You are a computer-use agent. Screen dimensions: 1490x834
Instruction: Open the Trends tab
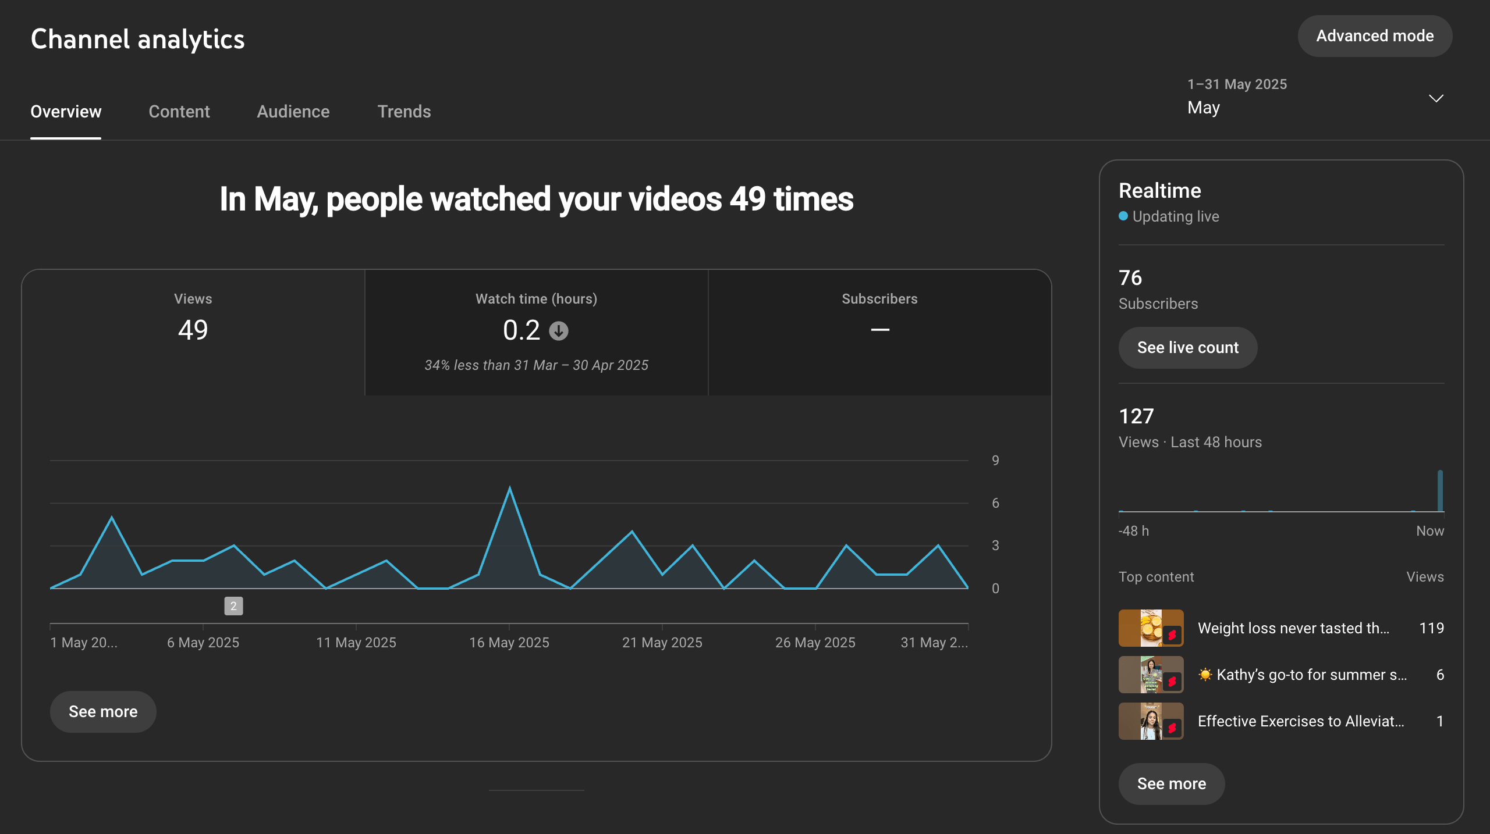(404, 112)
